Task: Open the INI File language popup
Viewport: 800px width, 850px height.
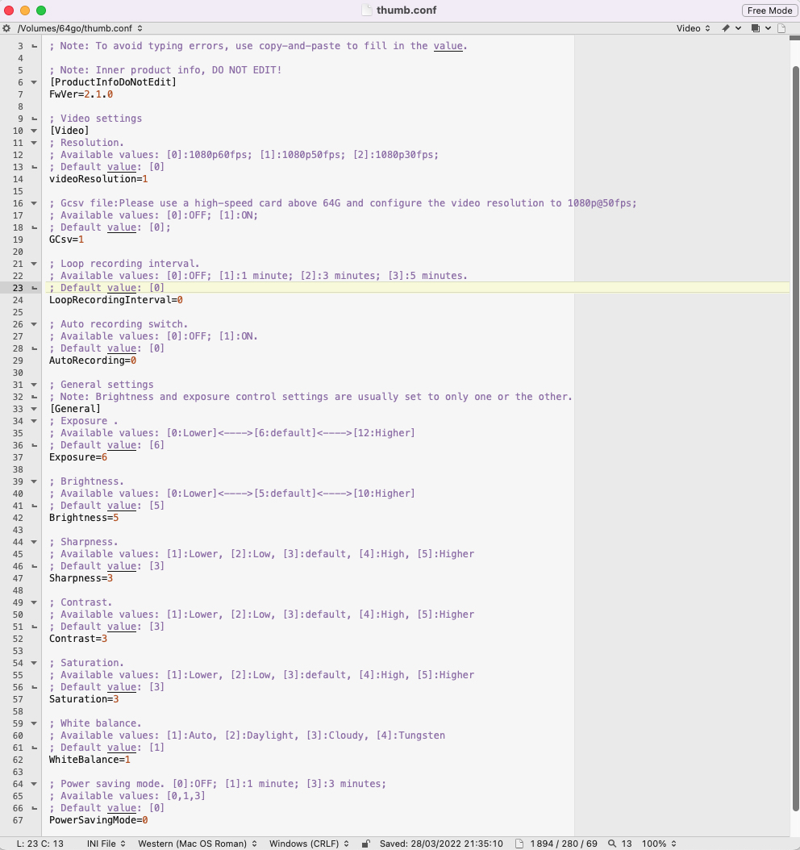Action: [x=106, y=844]
